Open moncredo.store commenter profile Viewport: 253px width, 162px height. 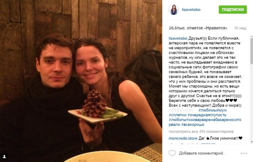(x=183, y=138)
